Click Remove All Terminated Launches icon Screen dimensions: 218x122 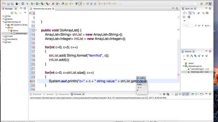point(168,94)
